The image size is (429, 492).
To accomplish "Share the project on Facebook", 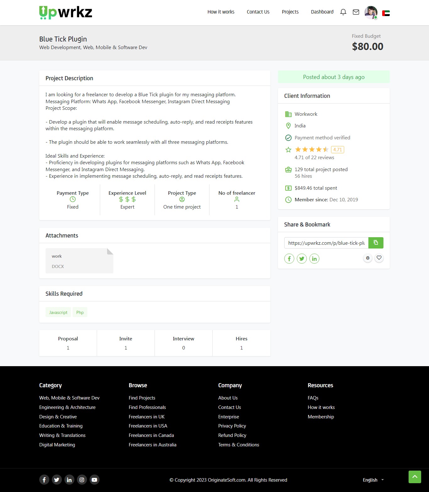I will click(289, 258).
